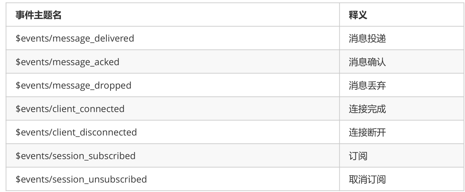Select the 取消订阅 description text
Screen dimensions: 465x192
click(367, 179)
